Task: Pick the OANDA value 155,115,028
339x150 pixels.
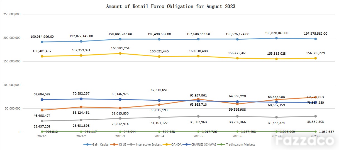Action: tap(276, 54)
